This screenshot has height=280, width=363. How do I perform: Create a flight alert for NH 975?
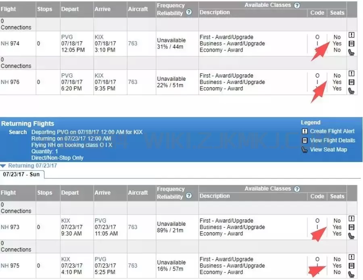coord(351,257)
